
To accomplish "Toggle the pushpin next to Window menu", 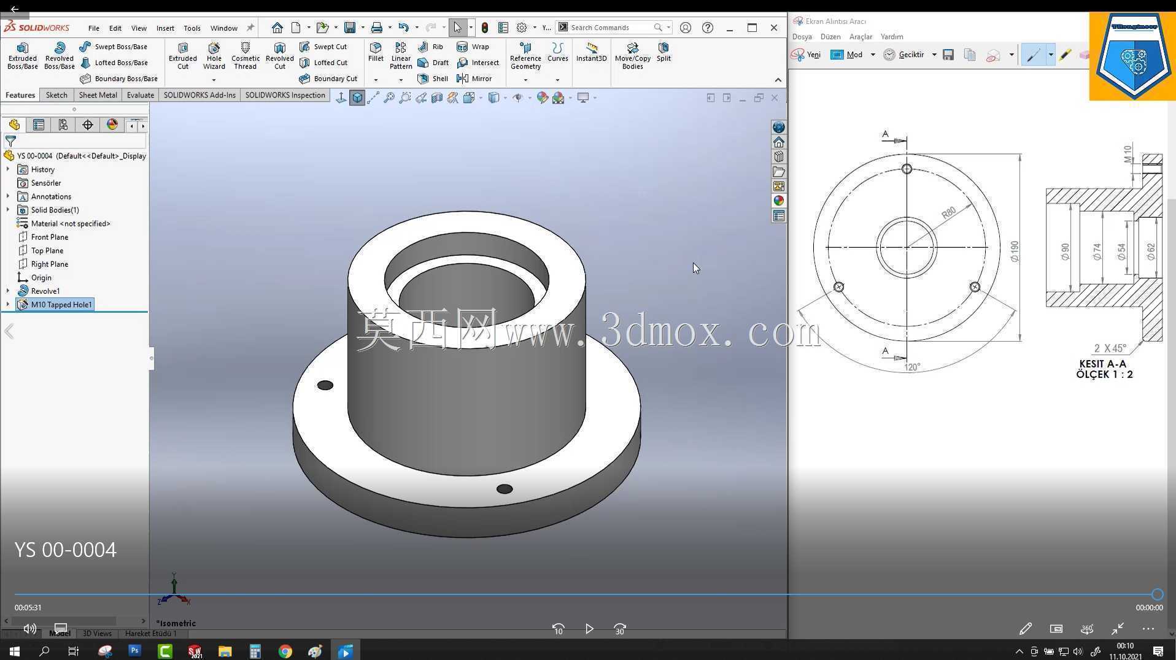I will 250,28.
